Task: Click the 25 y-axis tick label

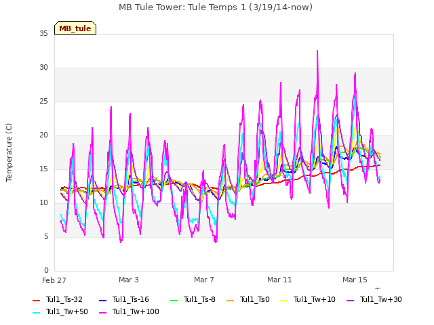Action: pos(43,101)
